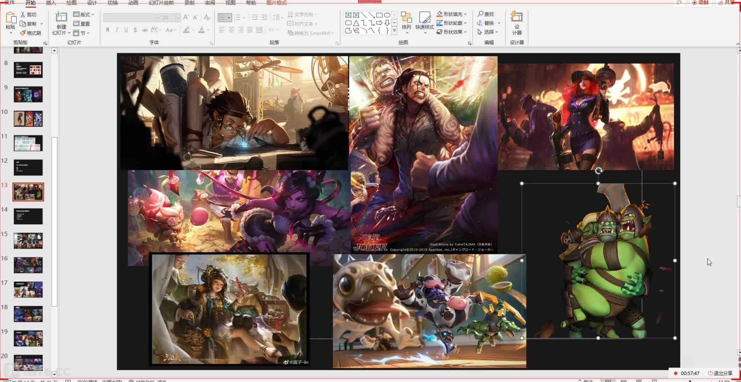Open Designer (设计器) pane
The image size is (741, 382).
pyautogui.click(x=517, y=23)
